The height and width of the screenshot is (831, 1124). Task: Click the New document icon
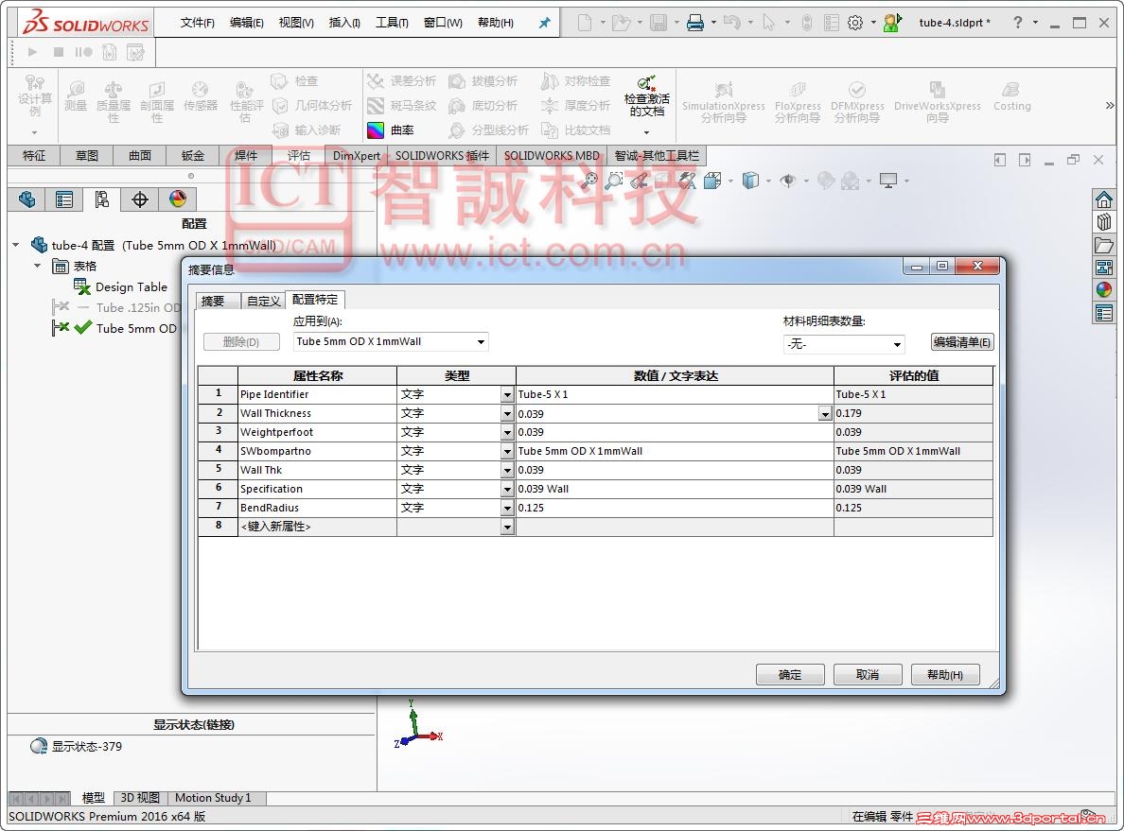(x=585, y=23)
